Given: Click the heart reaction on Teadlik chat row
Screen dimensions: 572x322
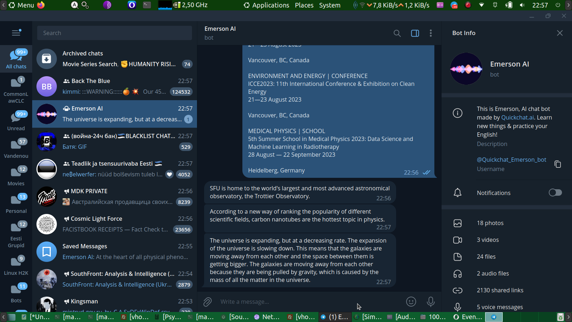Looking at the screenshot, I should click(169, 174).
